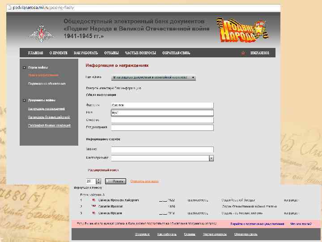Open footer link О проекте
Viewport: 322px width, 242px height.
tap(142, 234)
